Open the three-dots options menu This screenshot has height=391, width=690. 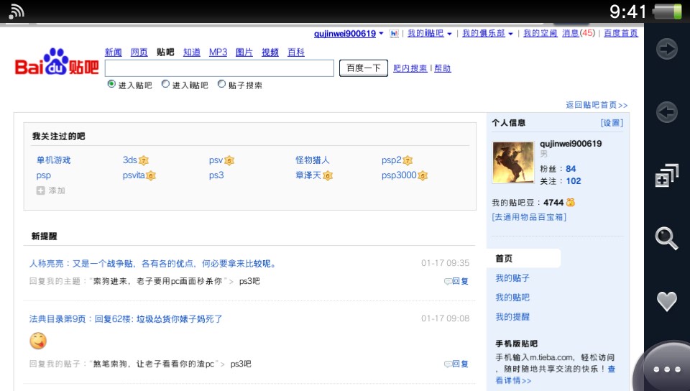pyautogui.click(x=667, y=369)
